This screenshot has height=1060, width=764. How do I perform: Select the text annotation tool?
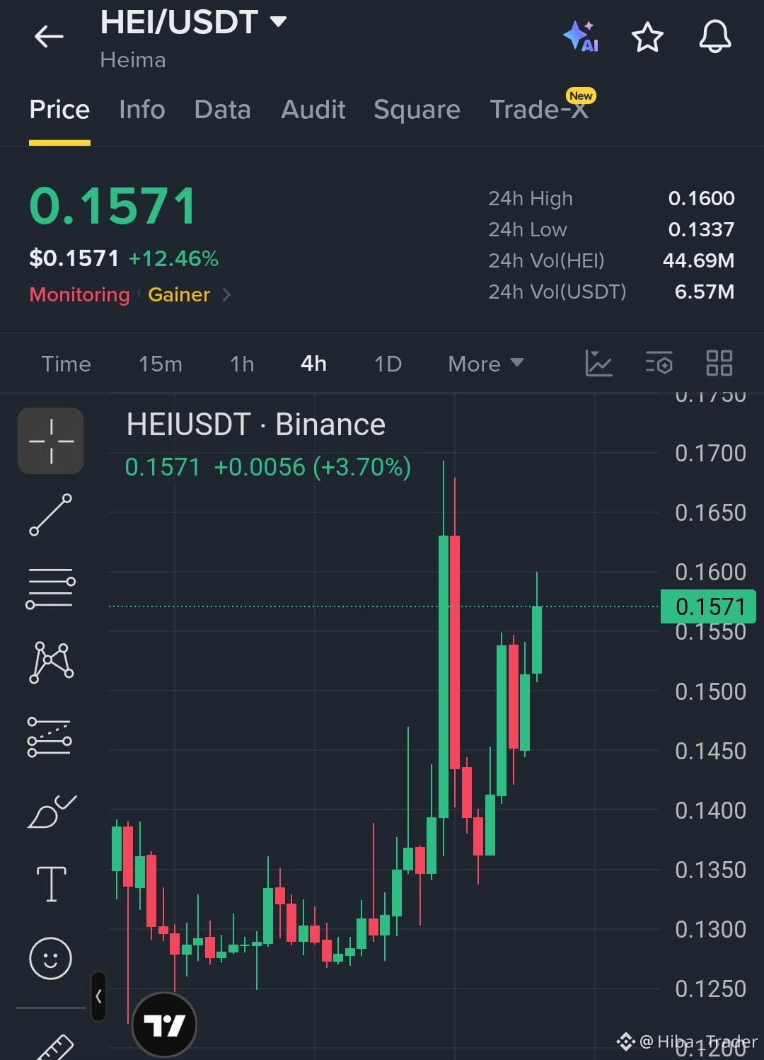point(51,884)
